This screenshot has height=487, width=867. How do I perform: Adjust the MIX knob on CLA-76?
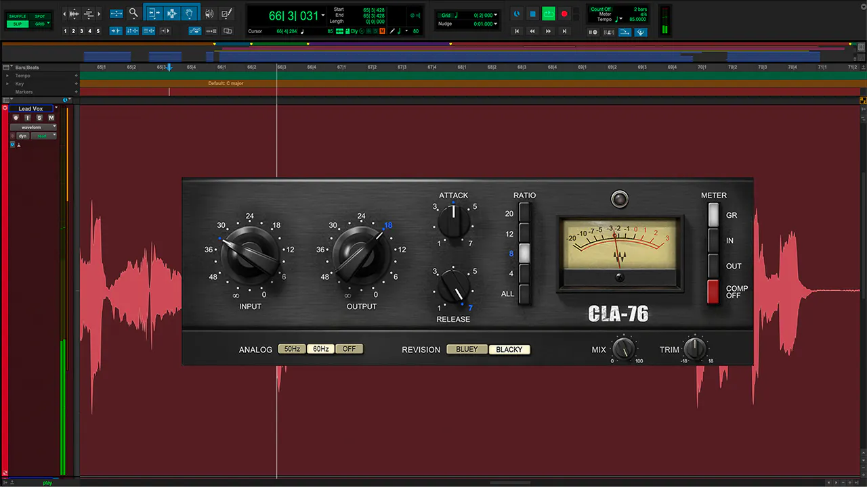coord(622,349)
